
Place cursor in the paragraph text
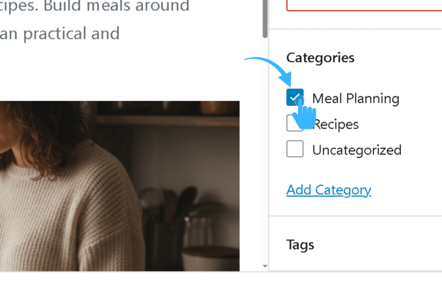60,33
